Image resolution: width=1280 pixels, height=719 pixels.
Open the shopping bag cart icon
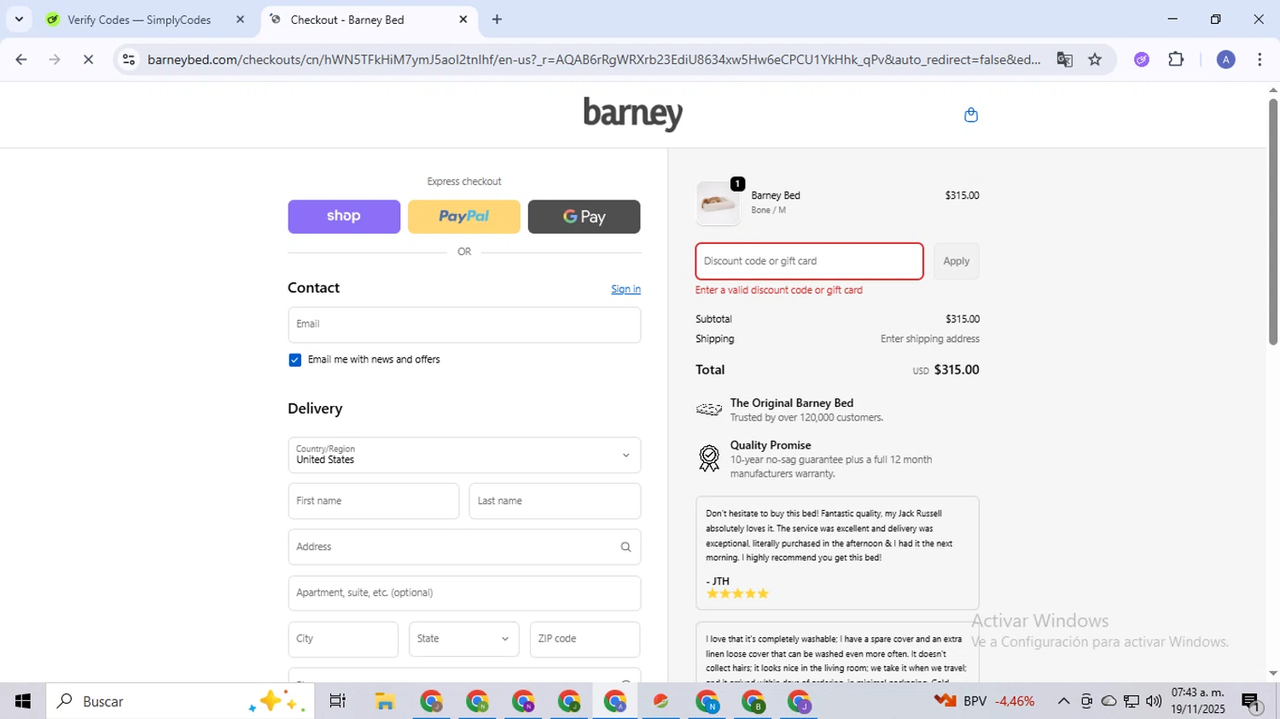pos(970,115)
